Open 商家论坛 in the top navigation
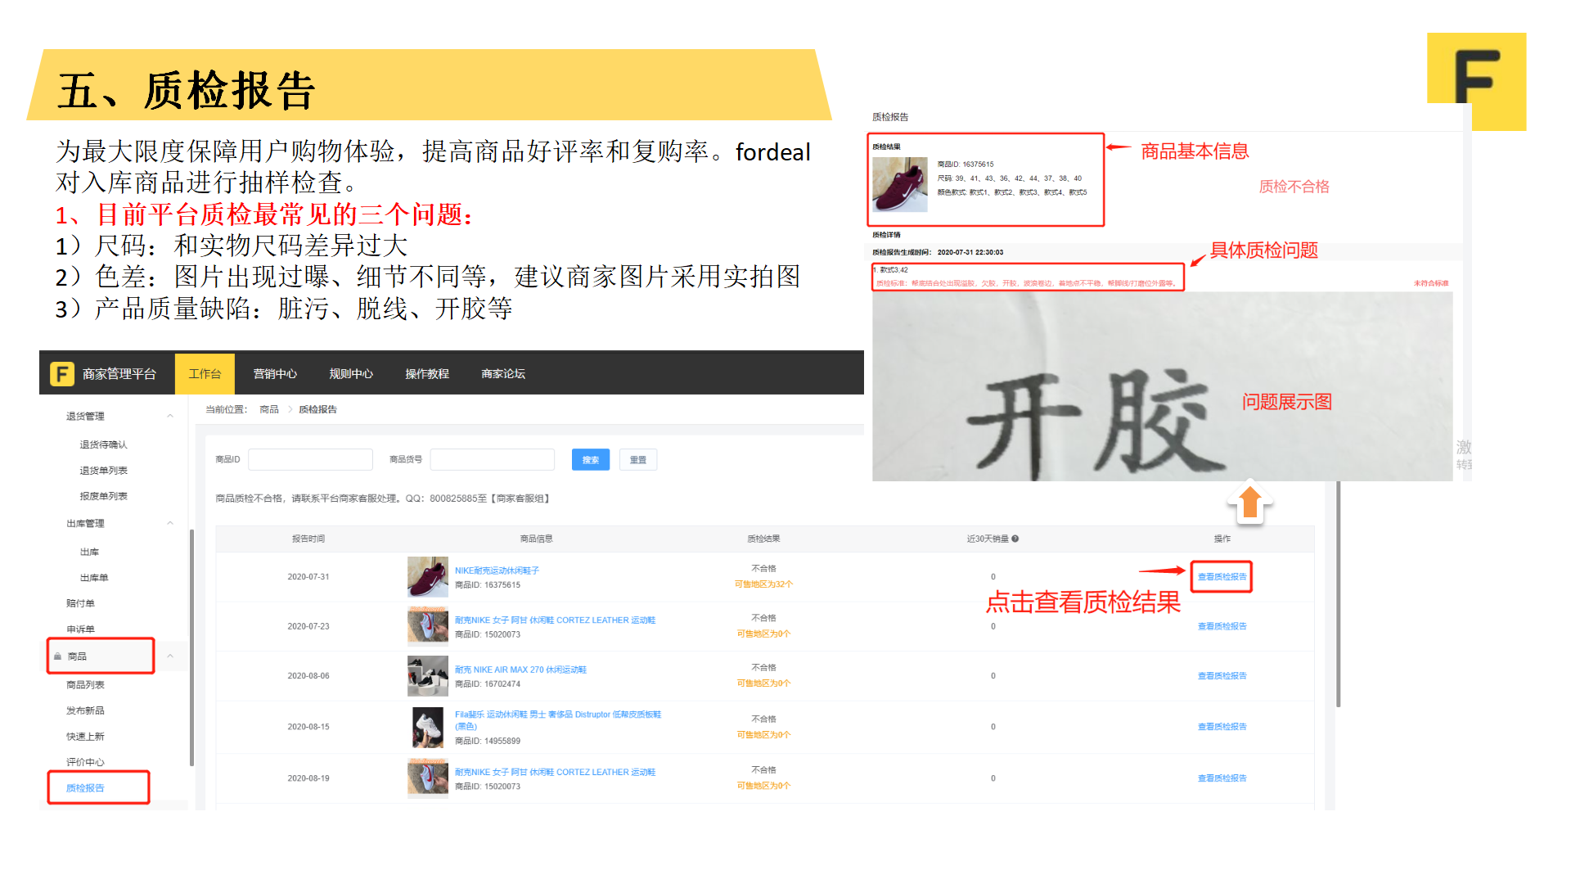Screen dimensions: 1571x884 [503, 374]
